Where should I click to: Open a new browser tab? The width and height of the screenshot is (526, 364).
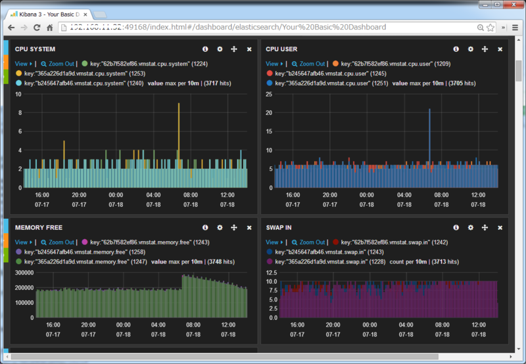100,14
